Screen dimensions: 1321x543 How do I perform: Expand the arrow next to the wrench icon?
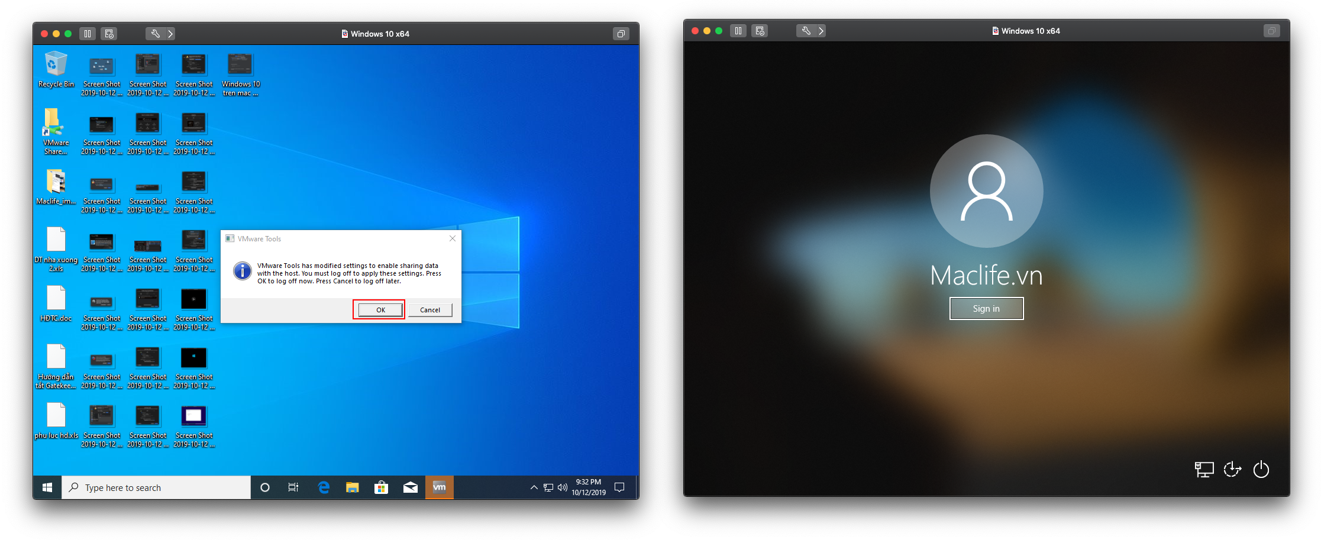coord(170,34)
